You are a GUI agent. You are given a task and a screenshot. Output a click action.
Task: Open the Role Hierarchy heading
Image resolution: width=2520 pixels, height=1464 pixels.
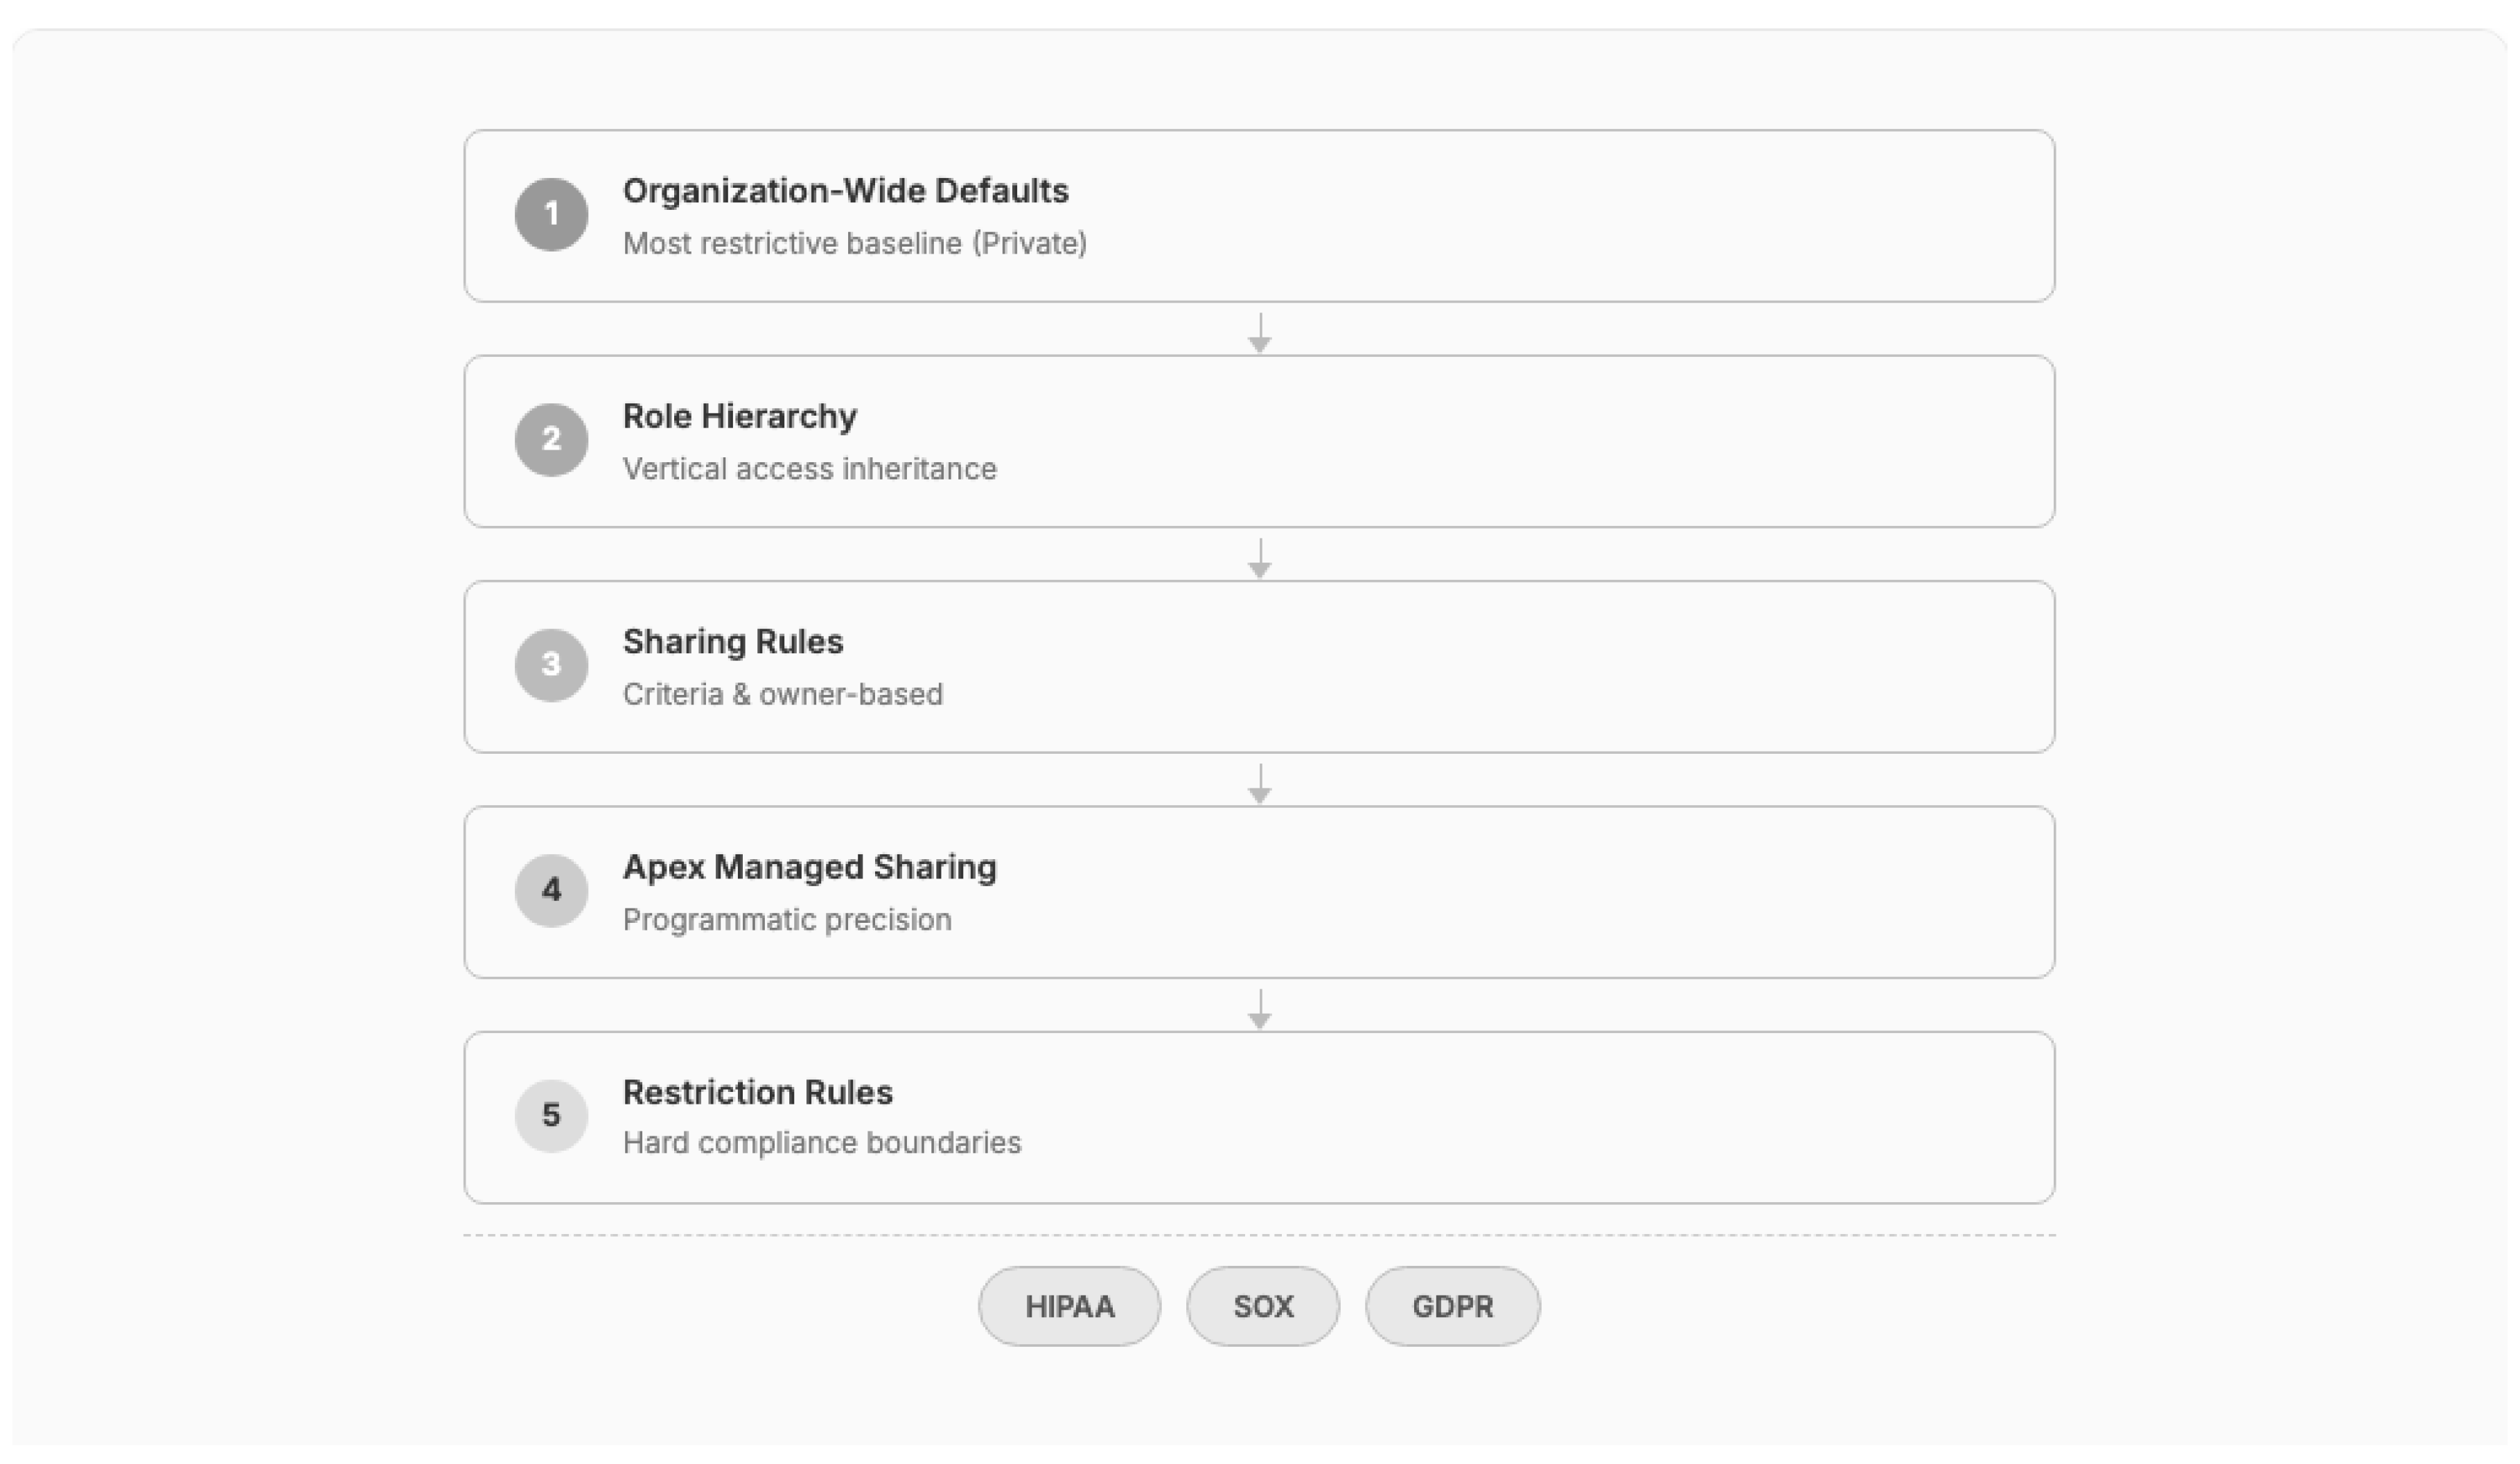(739, 416)
